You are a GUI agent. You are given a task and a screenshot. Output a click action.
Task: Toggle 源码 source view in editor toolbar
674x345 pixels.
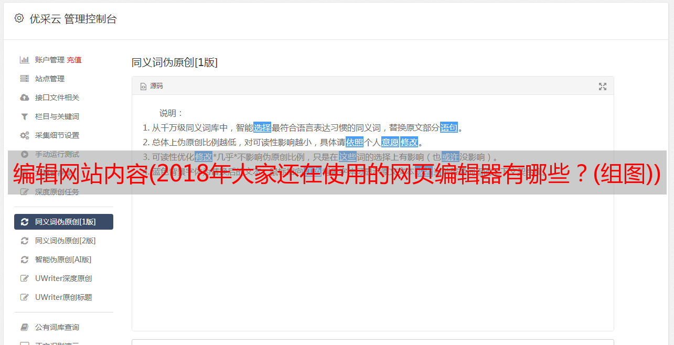(152, 86)
